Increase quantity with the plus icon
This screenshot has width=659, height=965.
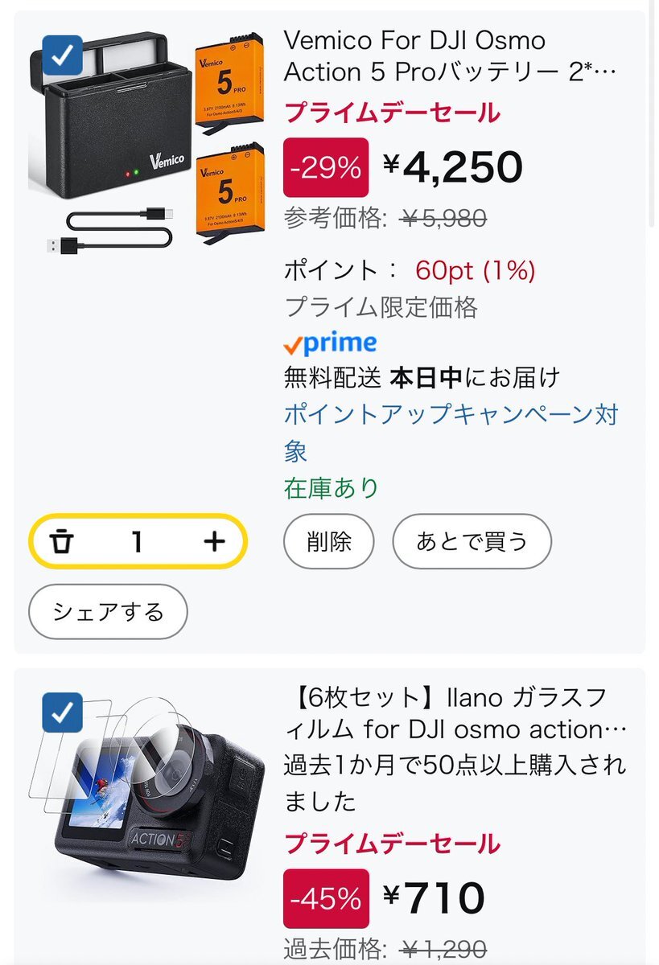[214, 542]
